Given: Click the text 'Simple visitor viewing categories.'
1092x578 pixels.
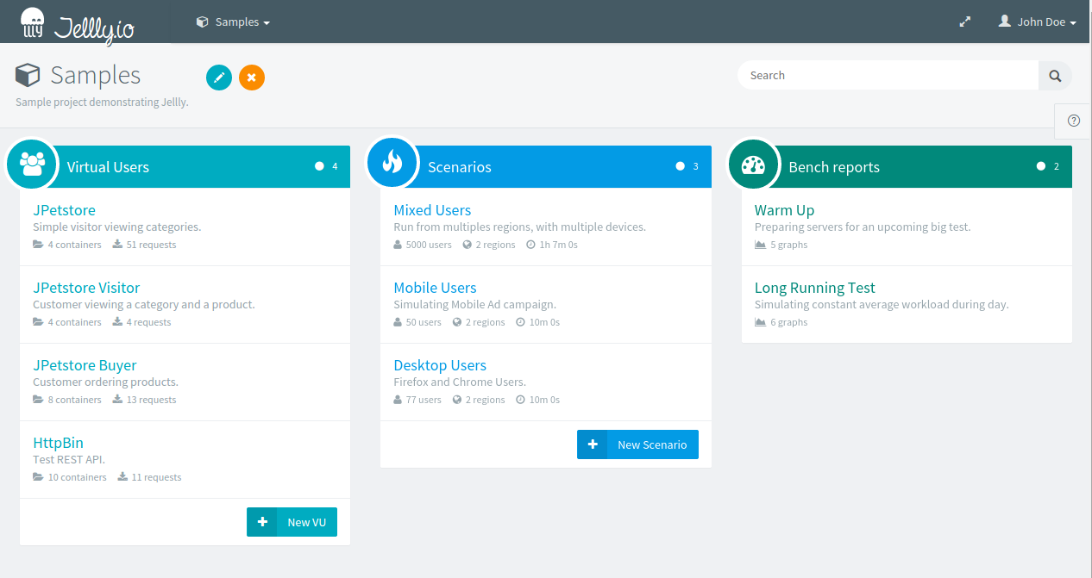Looking at the screenshot, I should 117,227.
